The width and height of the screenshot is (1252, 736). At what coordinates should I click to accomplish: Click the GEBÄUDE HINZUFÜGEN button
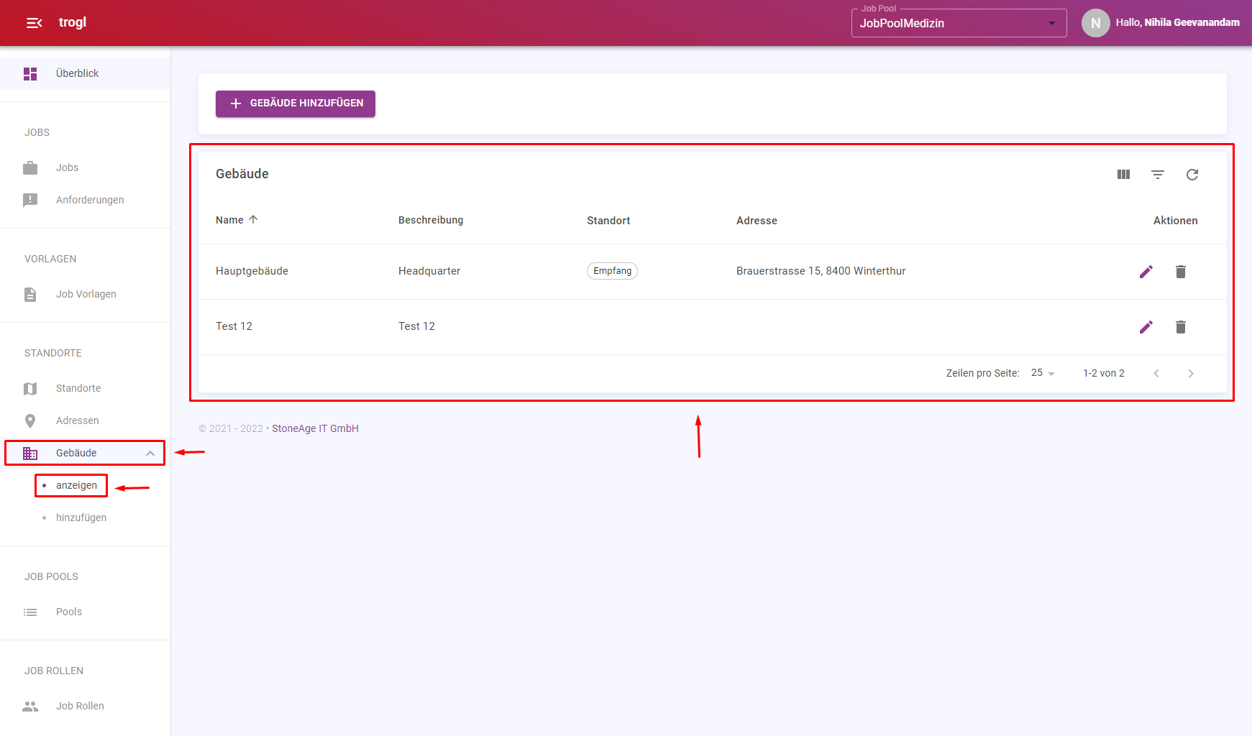pyautogui.click(x=296, y=103)
